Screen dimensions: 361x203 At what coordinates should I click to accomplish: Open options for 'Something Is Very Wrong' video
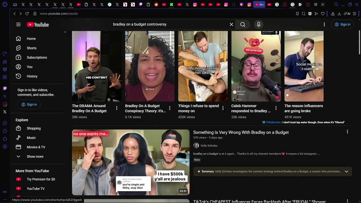point(347,132)
